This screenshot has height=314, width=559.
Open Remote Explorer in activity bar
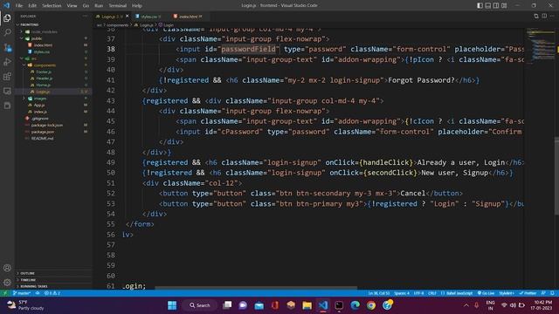[x=7, y=91]
